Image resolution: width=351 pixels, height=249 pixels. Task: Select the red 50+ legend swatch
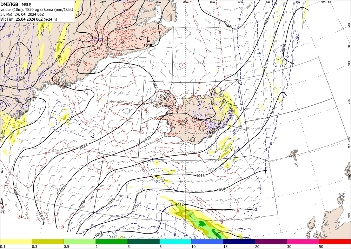pos(335,241)
